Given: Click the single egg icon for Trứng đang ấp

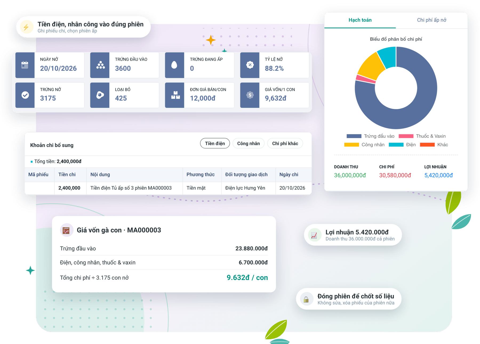Looking at the screenshot, I should pos(174,65).
